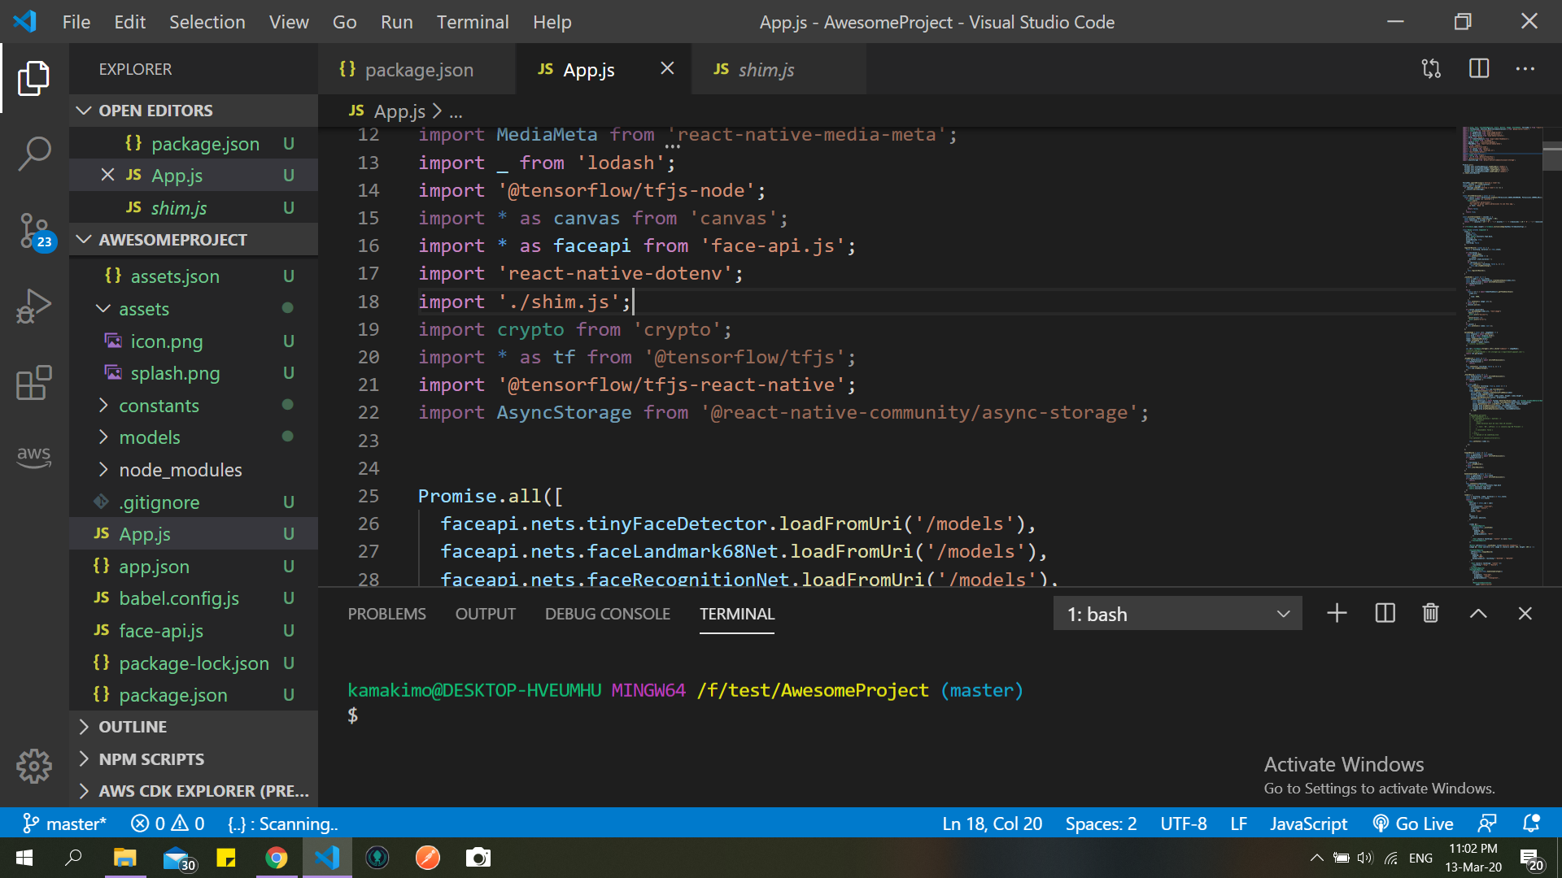Toggle the notifications bell
Screen dimensions: 1562x878
point(1533,823)
